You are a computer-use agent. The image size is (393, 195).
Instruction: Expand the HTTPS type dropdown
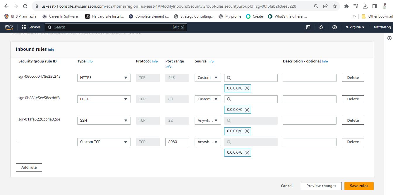point(104,78)
